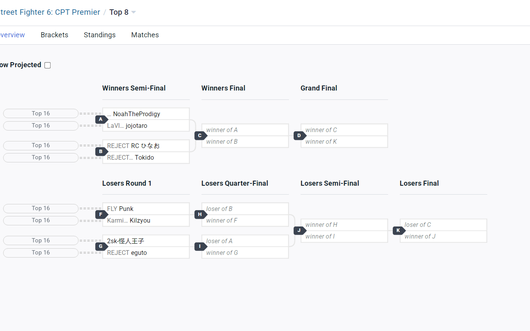Open Street Fighter 6: CPT Premier link
This screenshot has height=331, width=530.
50,12
